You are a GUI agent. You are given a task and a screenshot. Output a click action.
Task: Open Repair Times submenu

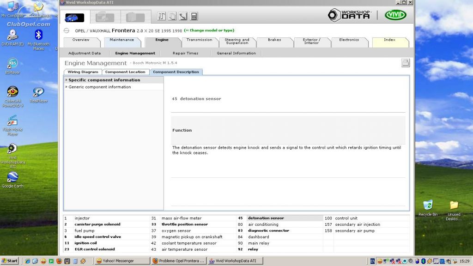coord(186,53)
